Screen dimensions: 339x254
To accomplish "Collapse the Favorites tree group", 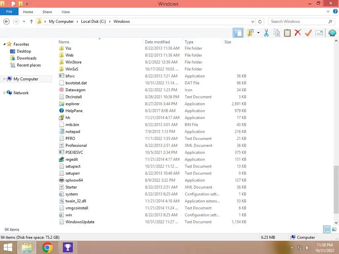I will pos(4,44).
